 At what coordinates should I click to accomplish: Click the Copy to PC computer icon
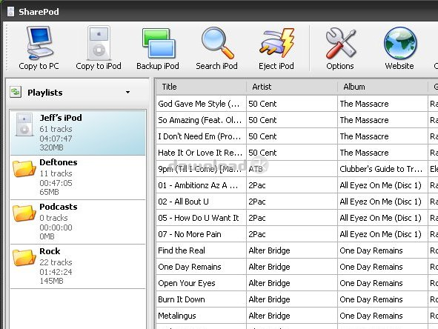pyautogui.click(x=39, y=43)
